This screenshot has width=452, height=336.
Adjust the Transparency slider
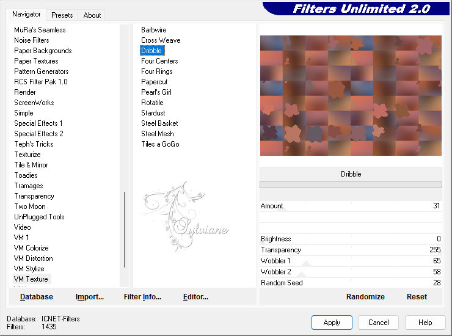point(351,250)
